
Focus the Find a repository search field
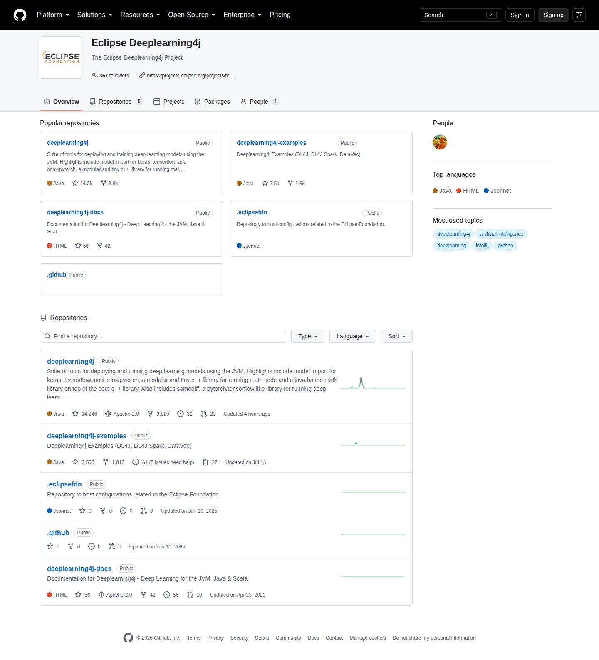pos(163,336)
